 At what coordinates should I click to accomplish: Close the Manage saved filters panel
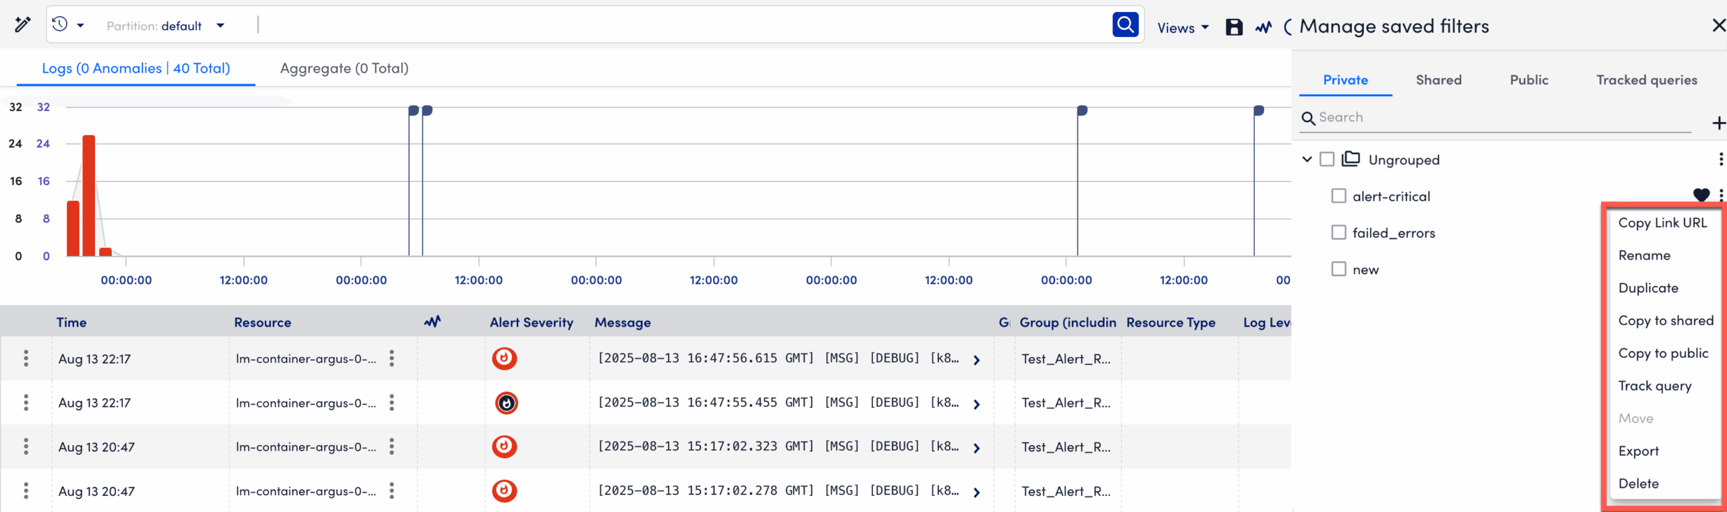[1718, 26]
